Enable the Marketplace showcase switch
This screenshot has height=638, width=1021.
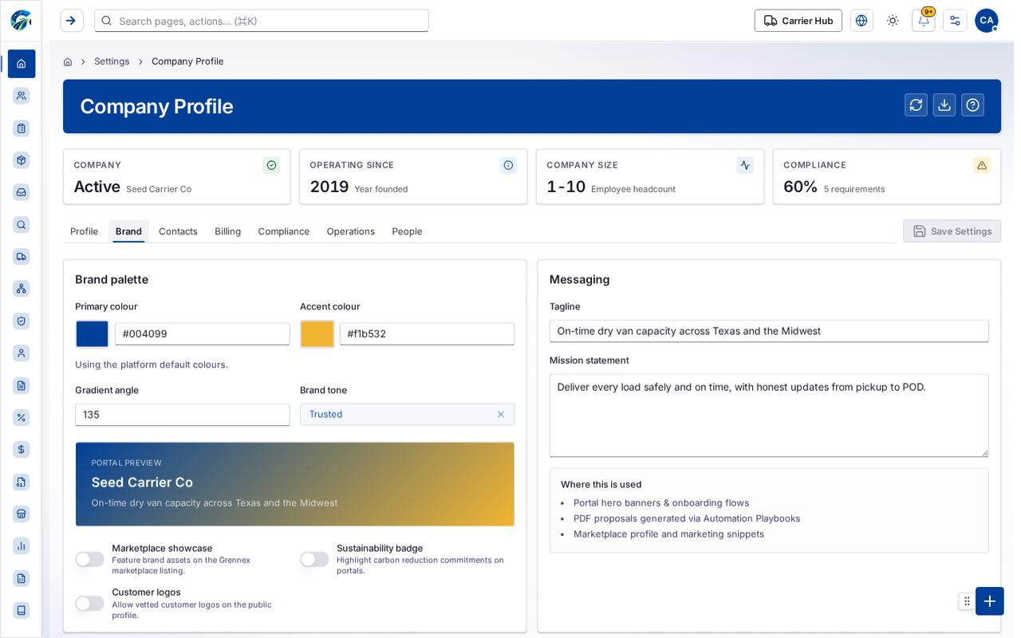point(89,559)
